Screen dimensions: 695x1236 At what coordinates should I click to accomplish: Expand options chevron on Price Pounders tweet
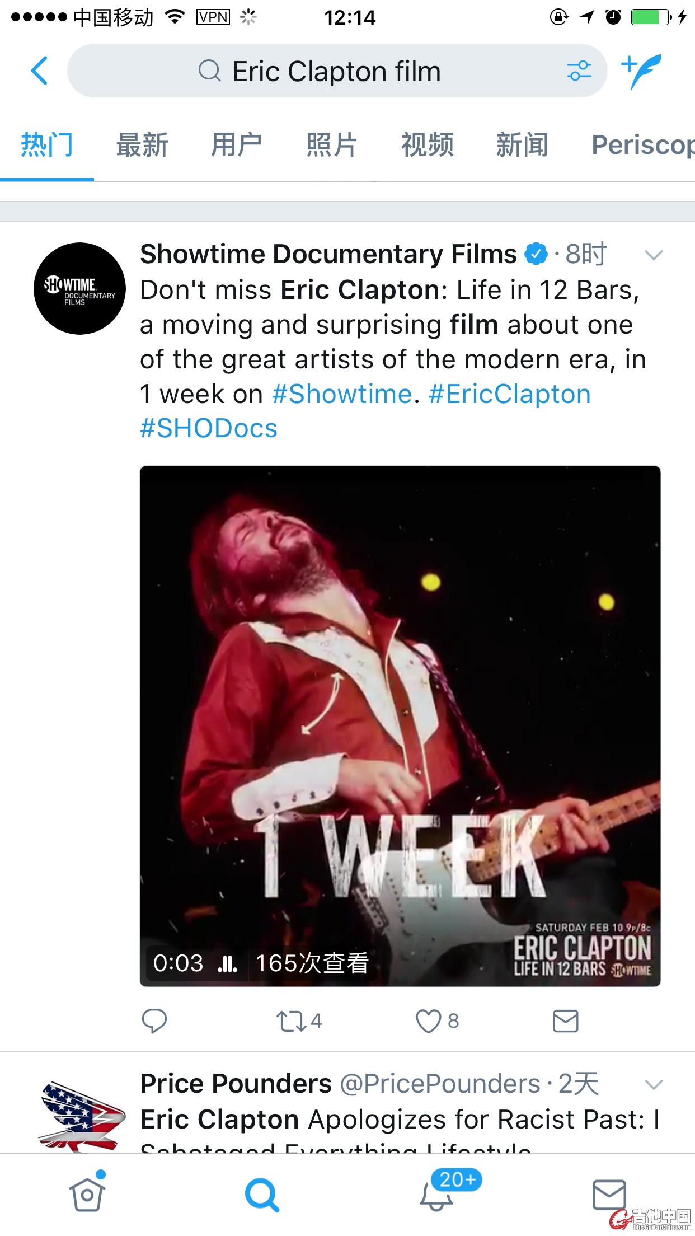[653, 1085]
